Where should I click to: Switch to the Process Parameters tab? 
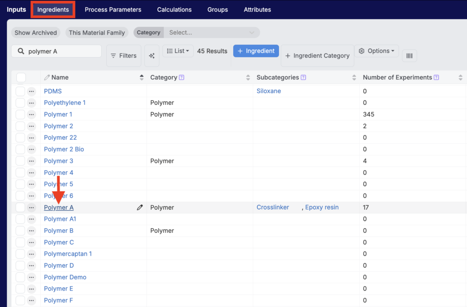(x=113, y=10)
